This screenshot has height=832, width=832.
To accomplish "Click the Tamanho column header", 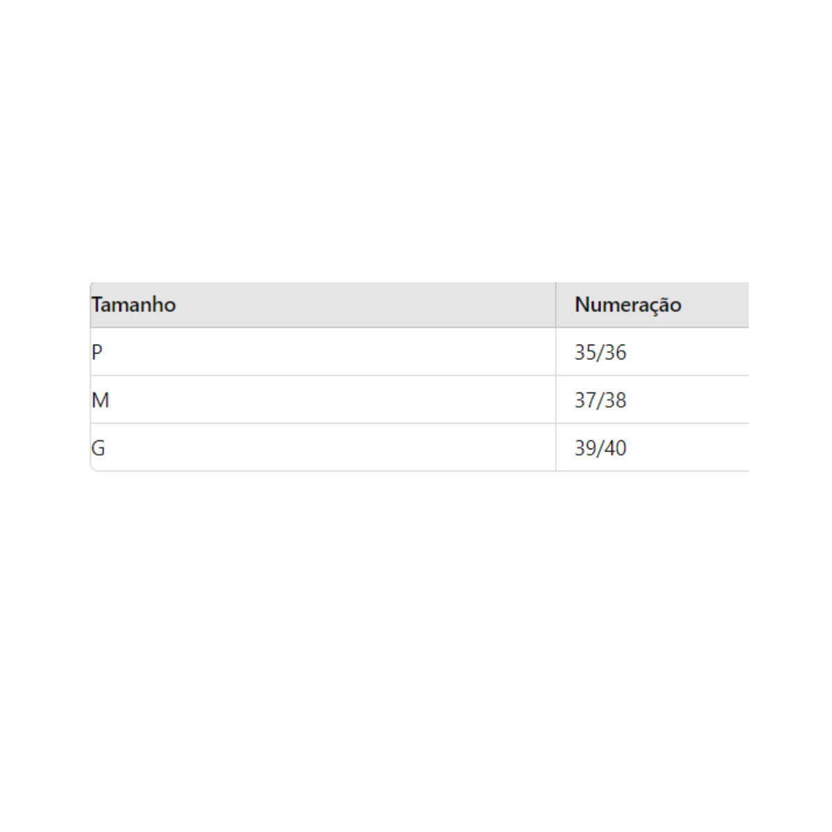I will [134, 305].
